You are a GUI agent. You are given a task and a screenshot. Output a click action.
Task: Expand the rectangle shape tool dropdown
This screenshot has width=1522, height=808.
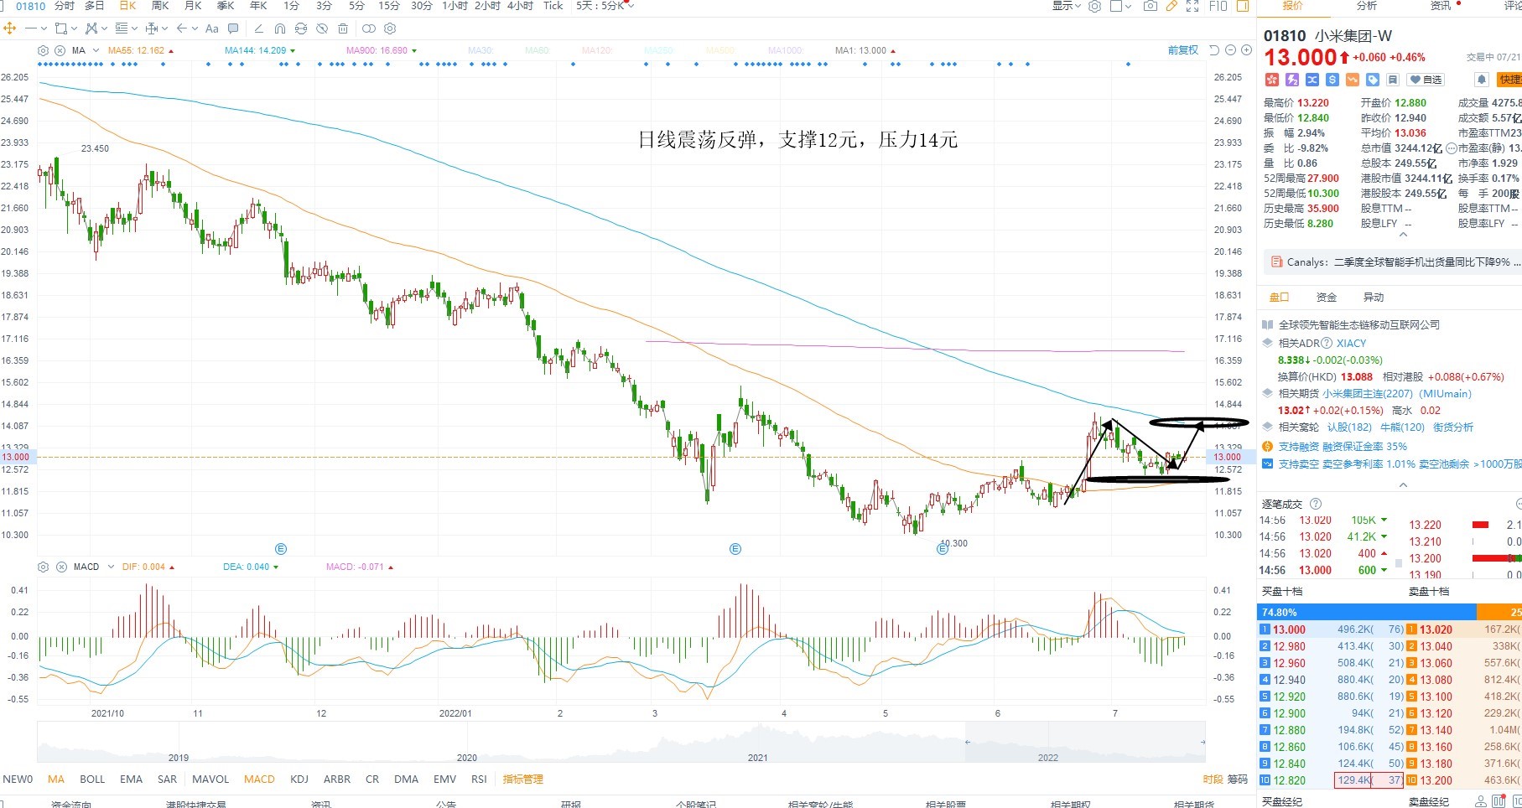coord(74,28)
